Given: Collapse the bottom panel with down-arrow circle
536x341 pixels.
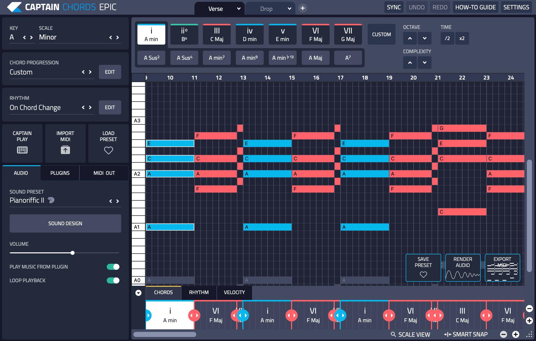Looking at the screenshot, I should pyautogui.click(x=138, y=293).
